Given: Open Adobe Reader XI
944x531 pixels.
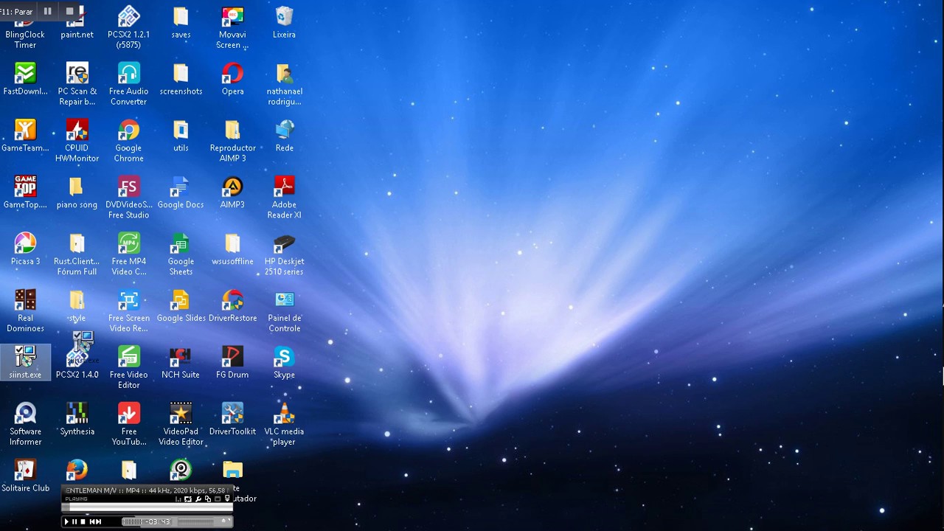Looking at the screenshot, I should point(284,197).
